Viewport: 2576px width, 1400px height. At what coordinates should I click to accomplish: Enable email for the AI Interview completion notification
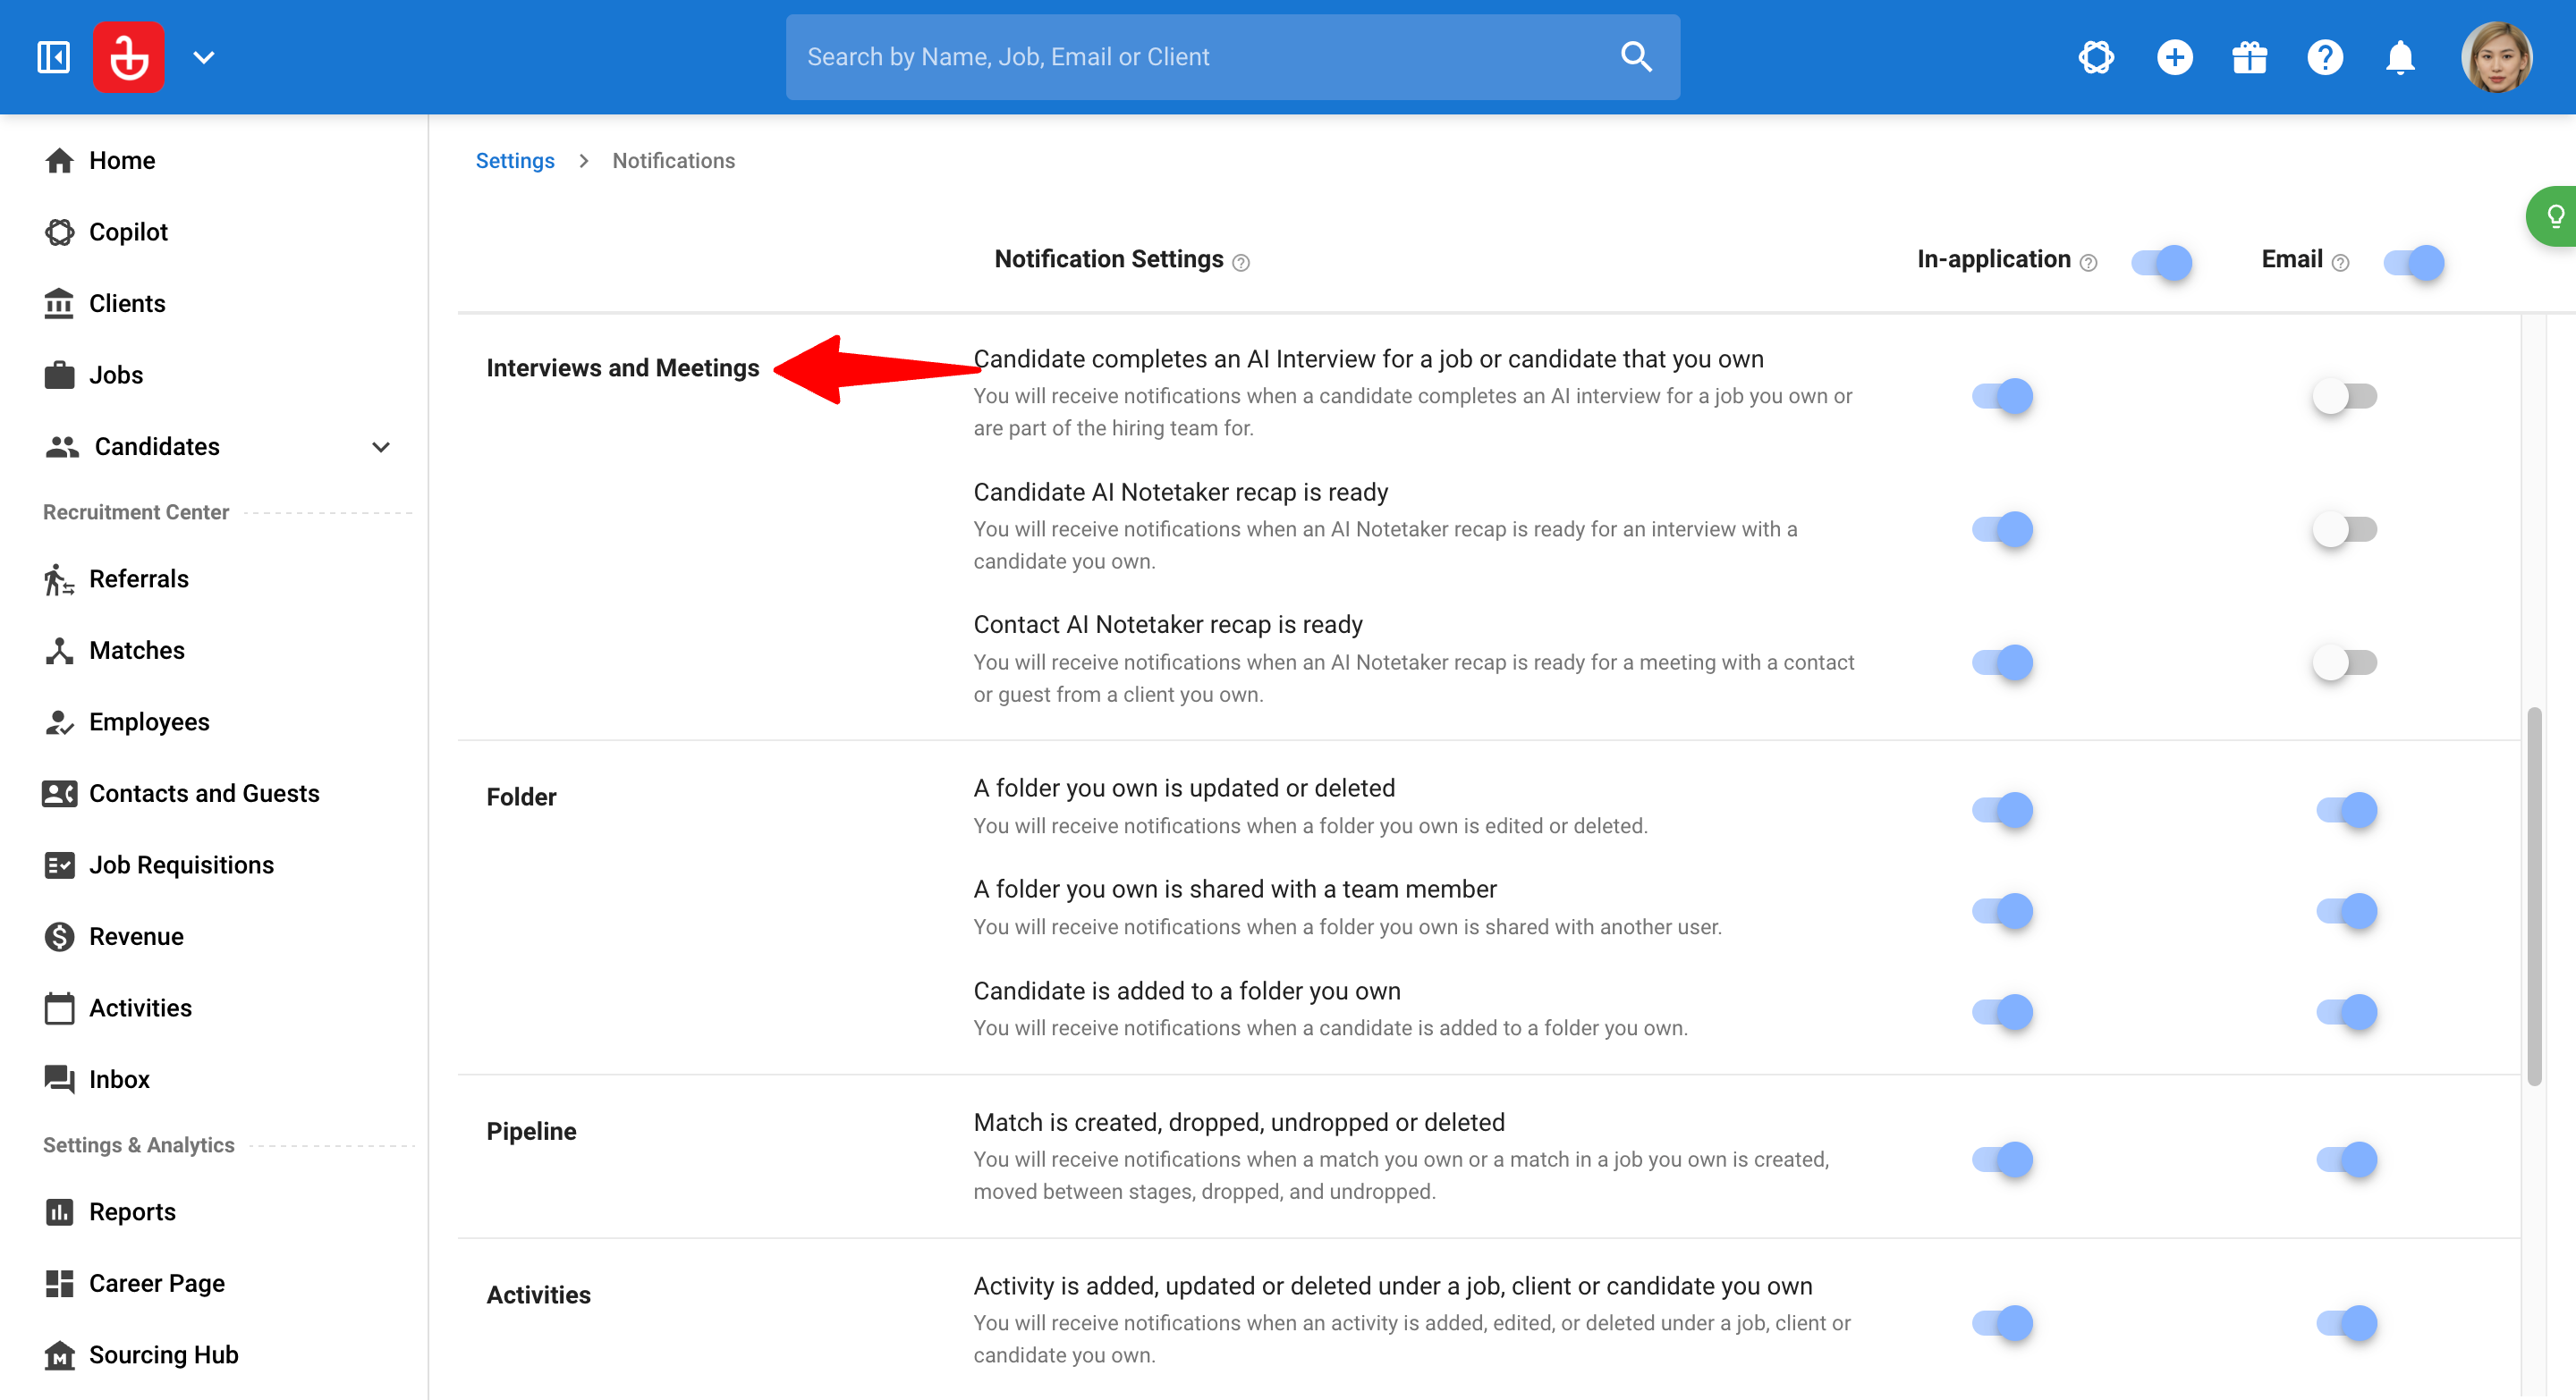[2344, 396]
